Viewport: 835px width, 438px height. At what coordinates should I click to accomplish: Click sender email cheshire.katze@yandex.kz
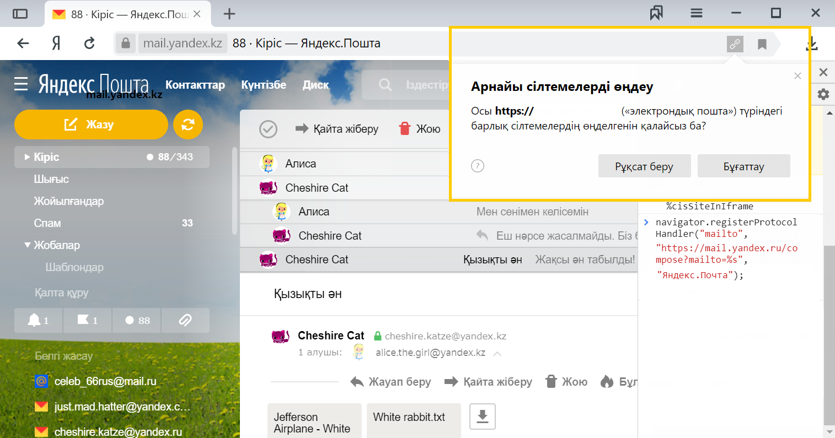pos(446,336)
